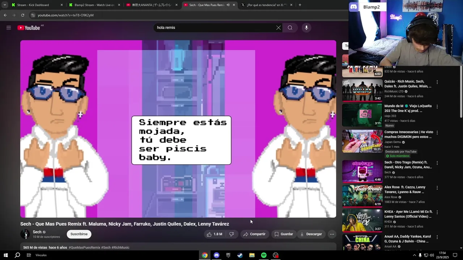Image resolution: width=463 pixels, height=260 pixels.
Task: Click the video player area
Action: 178,129
